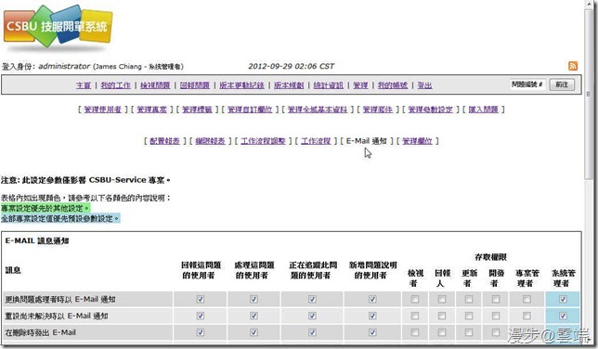Open the 管理自訂欄位 link
The image size is (598, 349).
(250, 110)
